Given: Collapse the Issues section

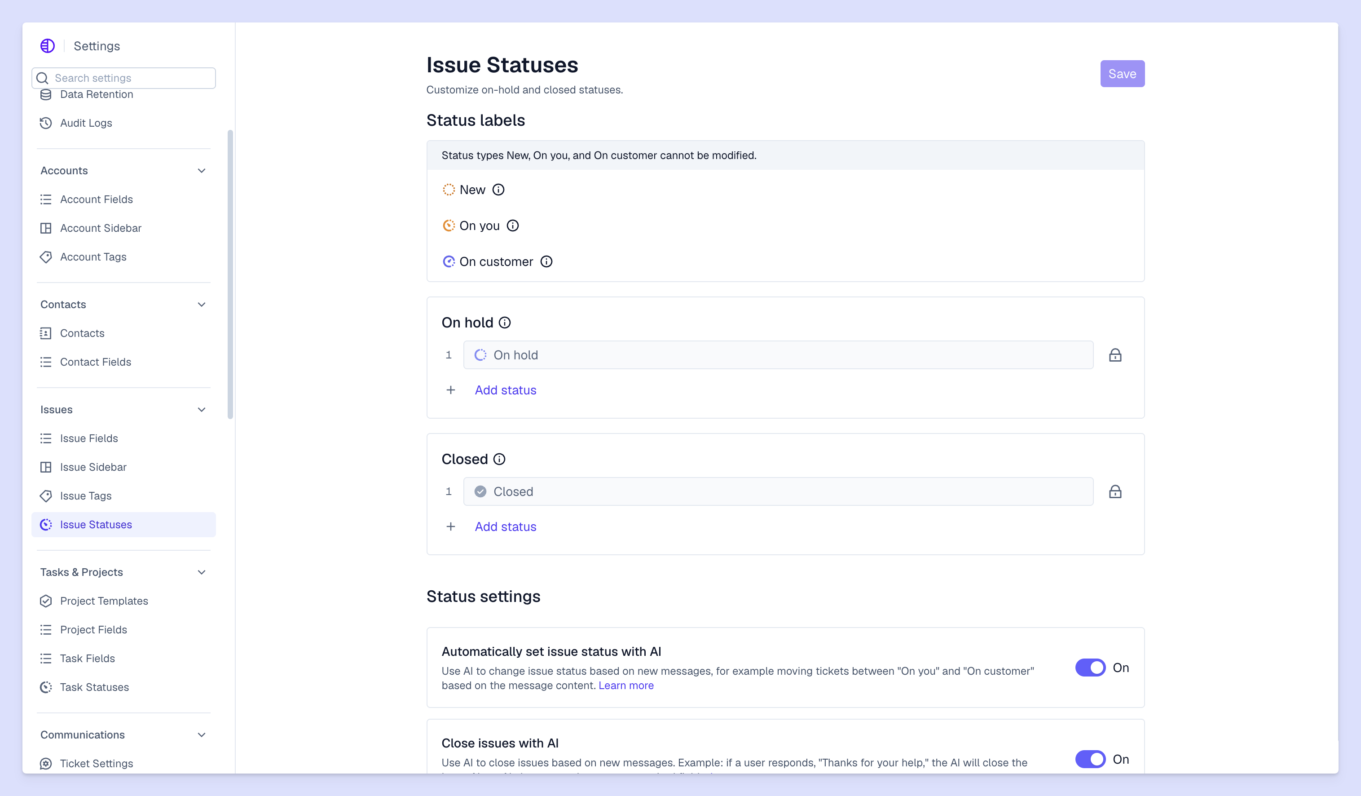Looking at the screenshot, I should (x=202, y=409).
